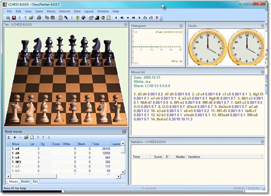
Task: Paste with the clipboard toolbar icon
Action: coord(53,18)
